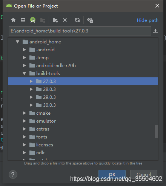
Task: Expand the .android folder
Action: click(25, 50)
